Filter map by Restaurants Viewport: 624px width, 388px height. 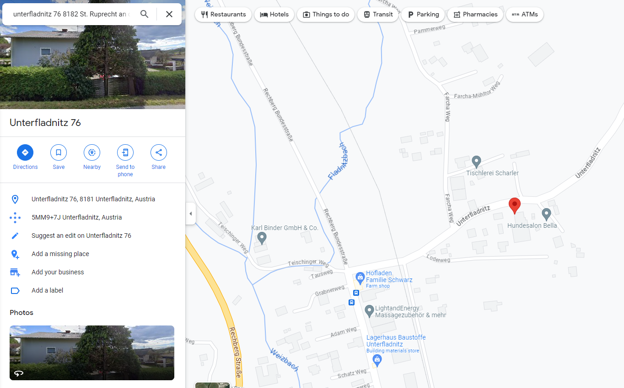(223, 15)
